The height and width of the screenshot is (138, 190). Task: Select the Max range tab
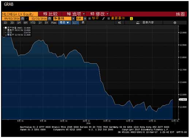coord(54,23)
